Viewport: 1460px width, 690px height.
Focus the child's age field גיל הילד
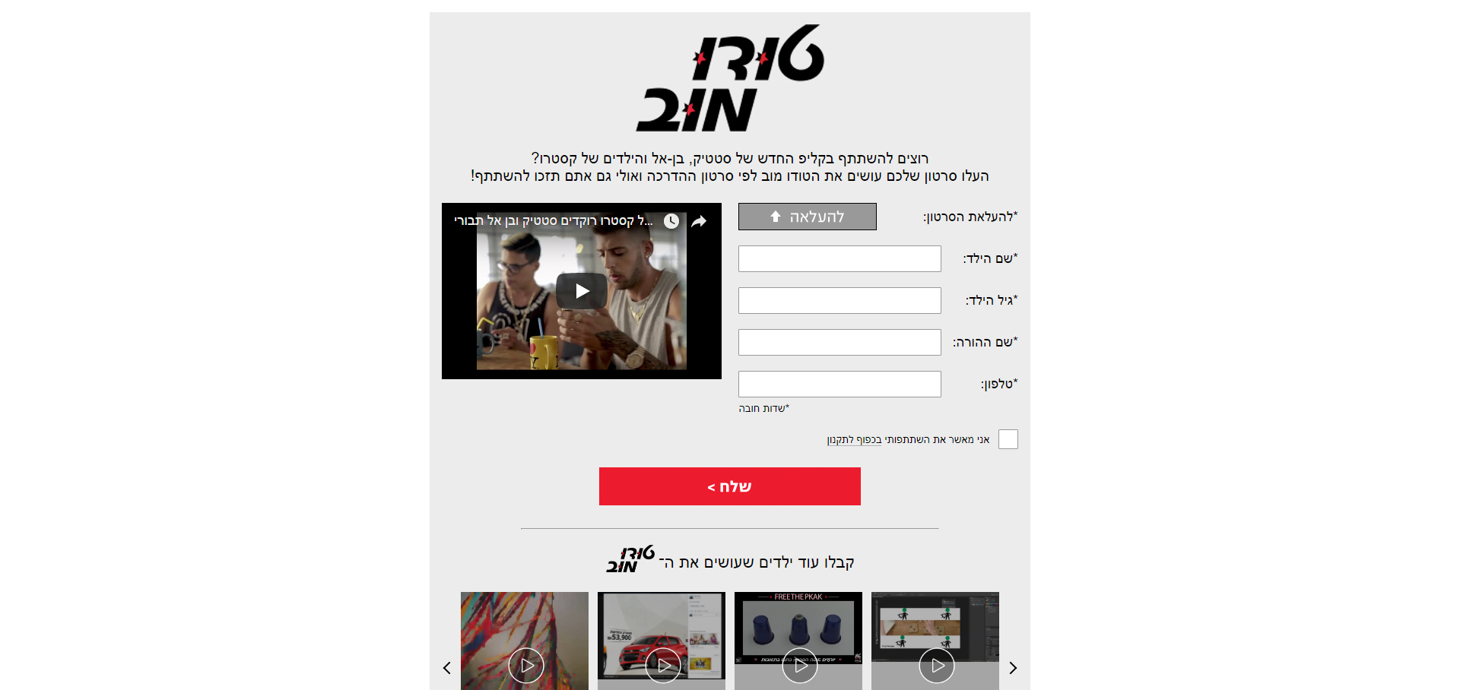tap(839, 300)
